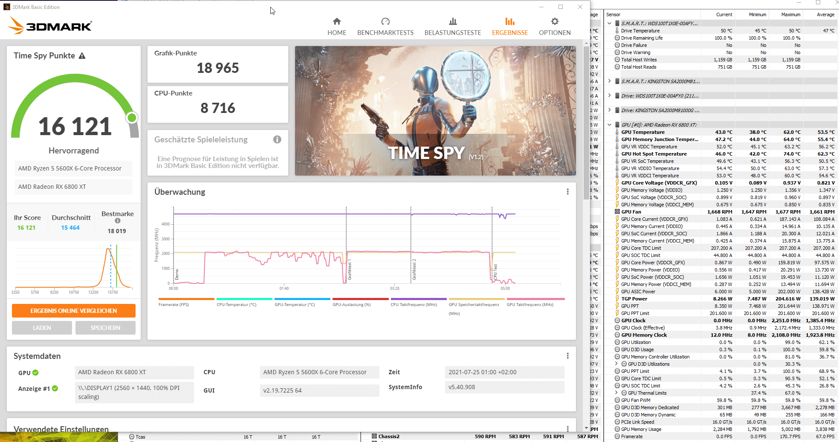
Task: Select the TGP Power sensor icon
Action: [617, 299]
